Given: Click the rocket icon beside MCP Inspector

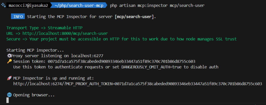Looking at the screenshot, I should click(9, 78).
